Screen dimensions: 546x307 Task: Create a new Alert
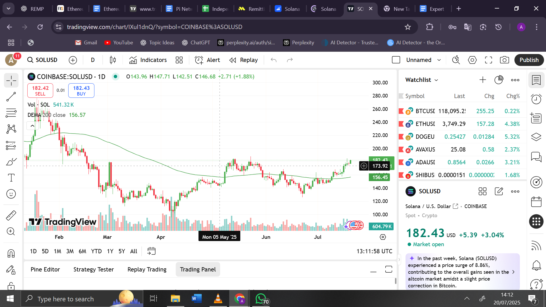tap(207, 60)
